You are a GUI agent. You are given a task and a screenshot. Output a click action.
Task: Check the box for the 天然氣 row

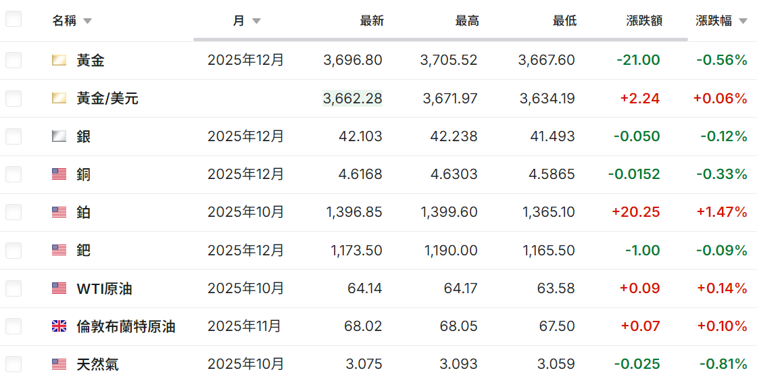[14, 364]
